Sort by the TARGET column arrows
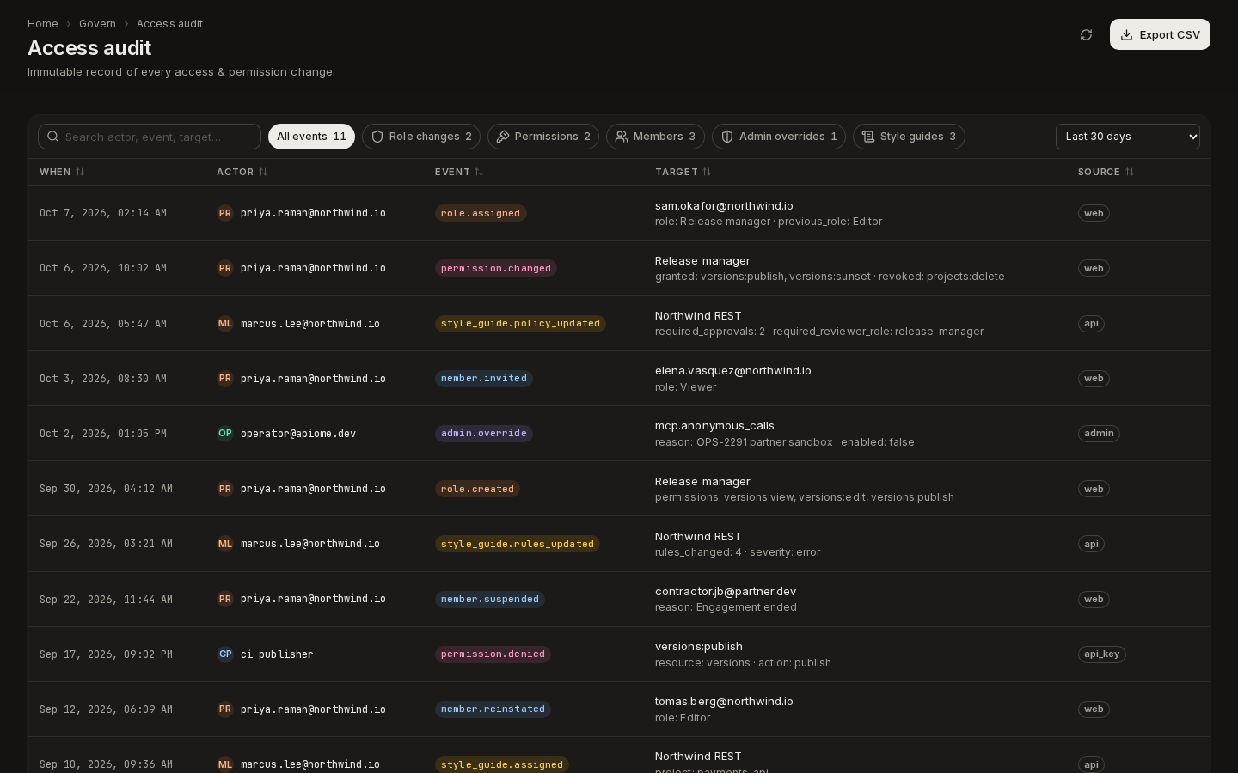Screen dimensions: 1238x773 click(x=707, y=172)
